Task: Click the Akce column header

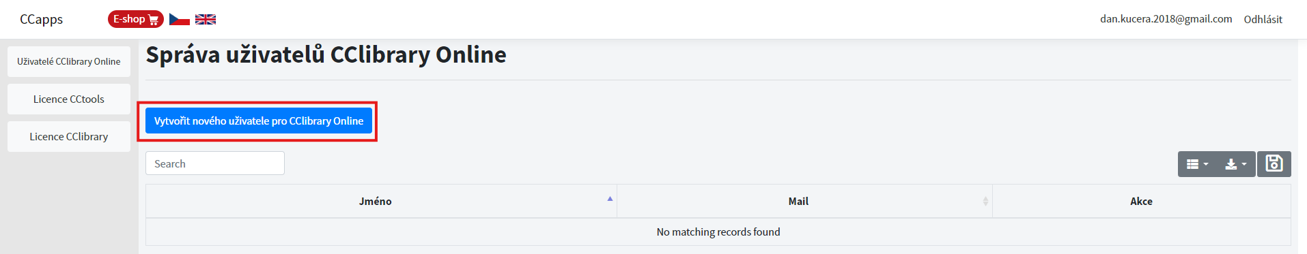Action: point(1141,201)
